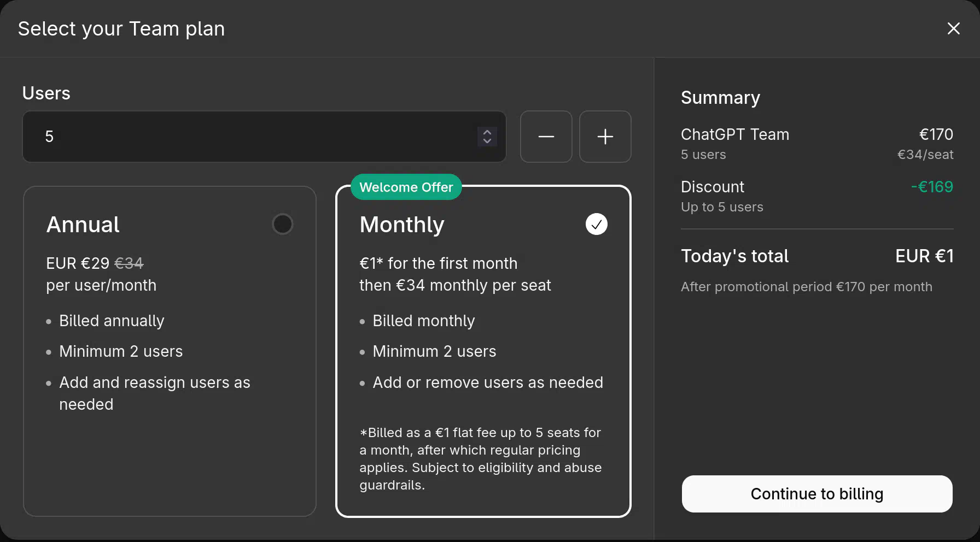Viewport: 980px width, 542px height.
Task: Click the Monthly plan heading
Action: tap(402, 225)
